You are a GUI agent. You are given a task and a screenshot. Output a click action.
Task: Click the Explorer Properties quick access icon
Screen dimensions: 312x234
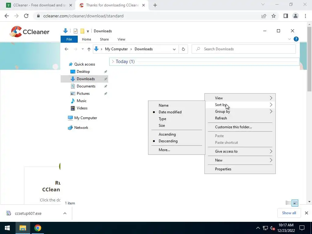tap(76, 31)
